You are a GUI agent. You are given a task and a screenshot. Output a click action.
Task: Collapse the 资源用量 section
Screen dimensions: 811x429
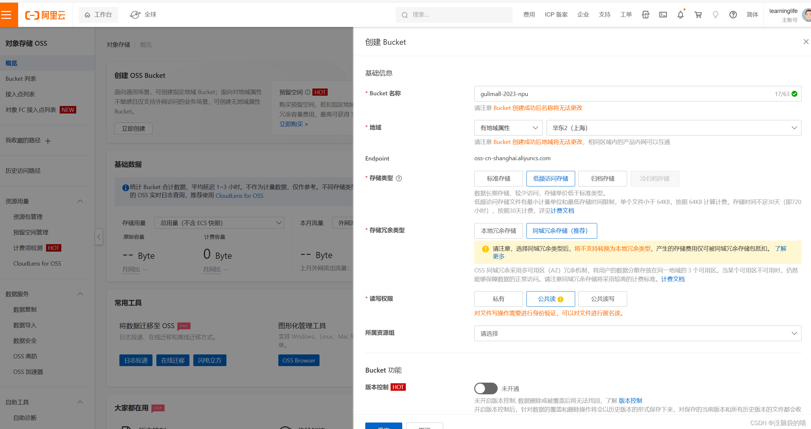click(80, 201)
